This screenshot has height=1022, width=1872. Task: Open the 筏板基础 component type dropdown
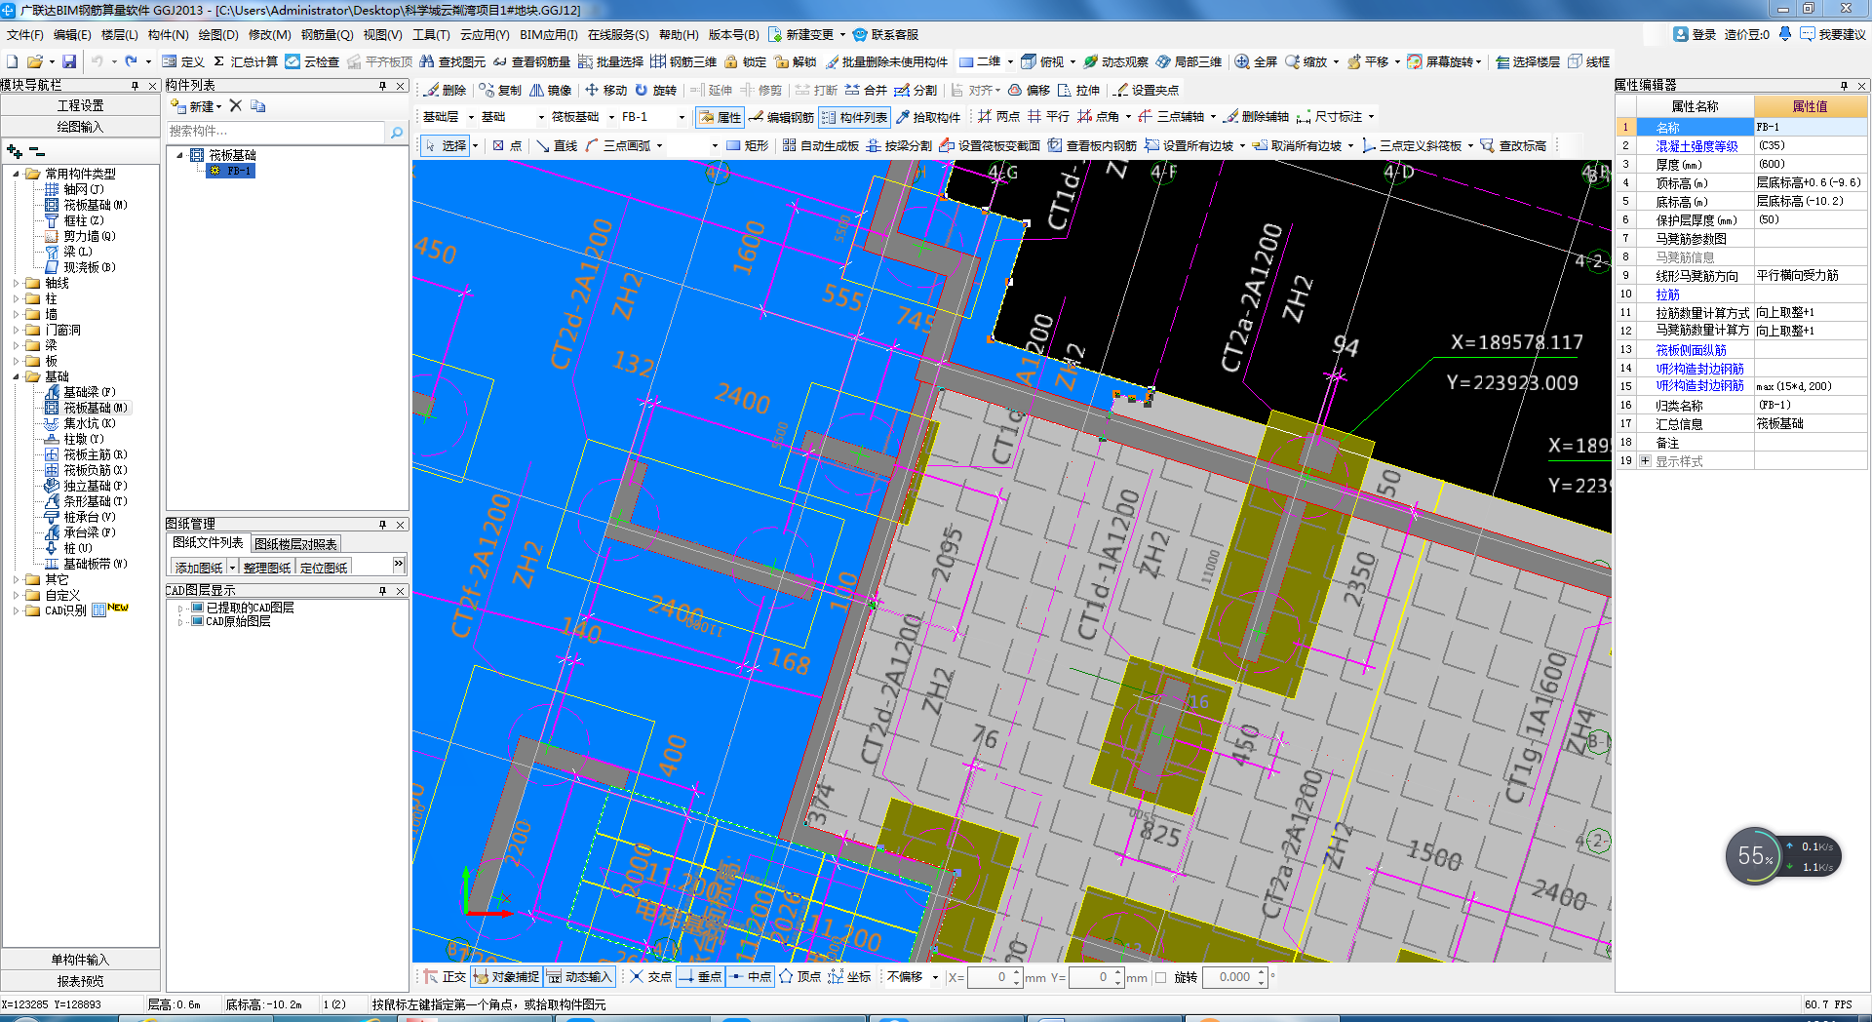(x=611, y=117)
